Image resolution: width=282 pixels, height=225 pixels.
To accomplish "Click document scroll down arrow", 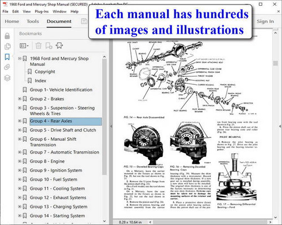I will [275, 218].
